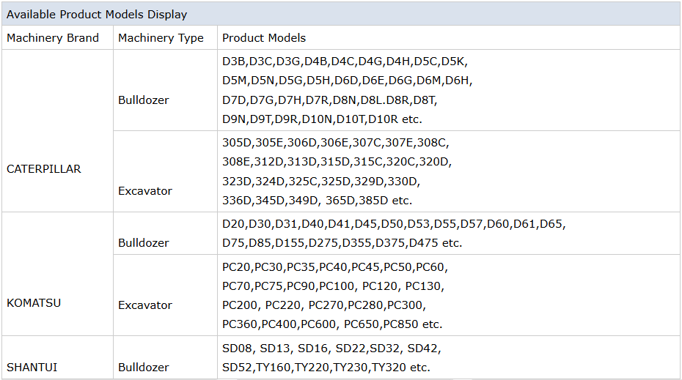The height and width of the screenshot is (380, 682).
Task: Click the model line starting with PC360
Action: pos(332,324)
